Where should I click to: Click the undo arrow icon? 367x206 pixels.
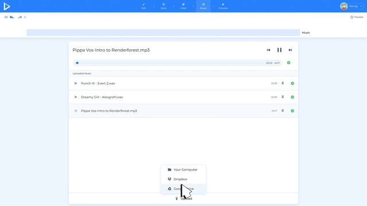[11, 17]
